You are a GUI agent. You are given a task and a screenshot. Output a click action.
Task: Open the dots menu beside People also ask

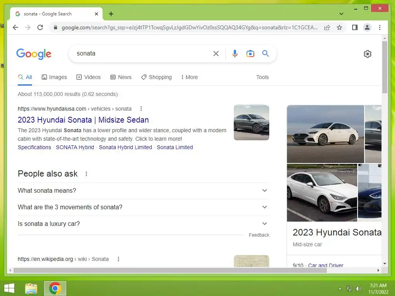(86, 174)
